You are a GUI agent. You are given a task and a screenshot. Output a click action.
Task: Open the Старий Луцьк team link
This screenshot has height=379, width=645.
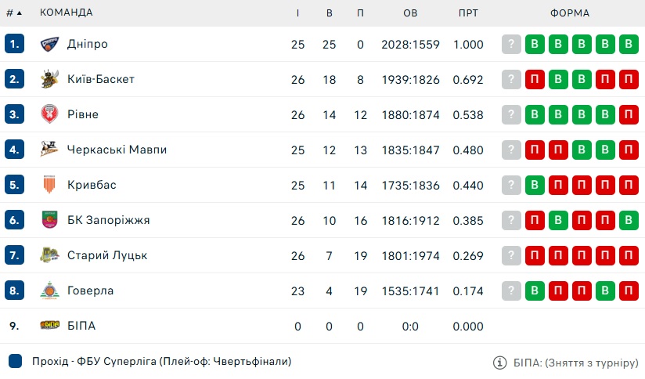pyautogui.click(x=107, y=255)
